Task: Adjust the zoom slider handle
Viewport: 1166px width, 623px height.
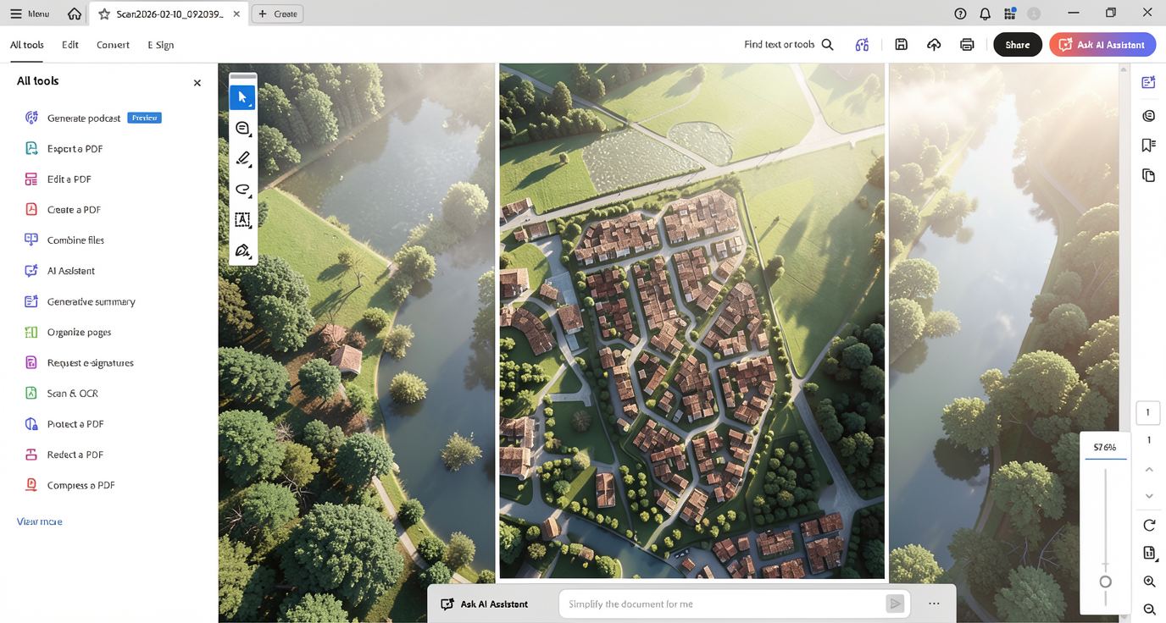Action: 1105,582
